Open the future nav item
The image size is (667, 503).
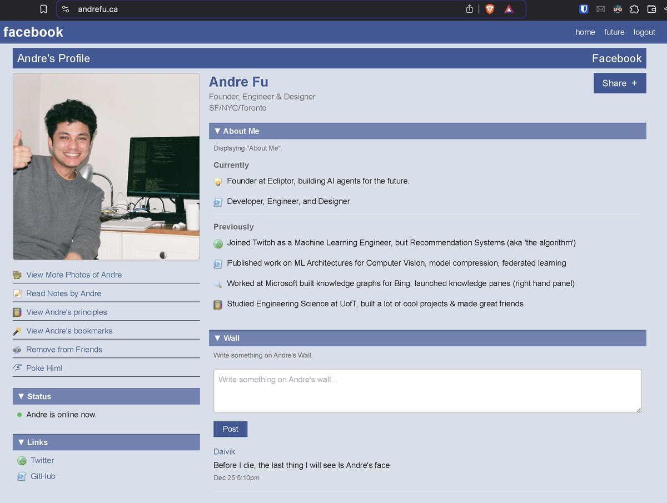pyautogui.click(x=614, y=32)
